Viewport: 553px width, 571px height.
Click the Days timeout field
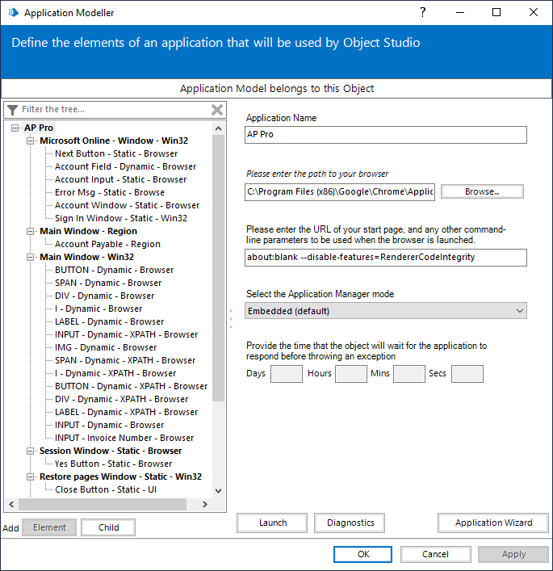coord(287,374)
